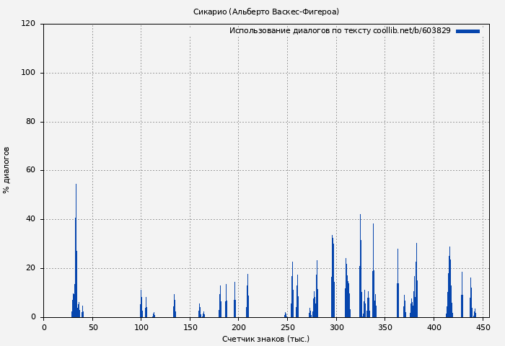This screenshot has width=505, height=346.
Task: Click the y-axis tick label 20
Action: coord(30,268)
